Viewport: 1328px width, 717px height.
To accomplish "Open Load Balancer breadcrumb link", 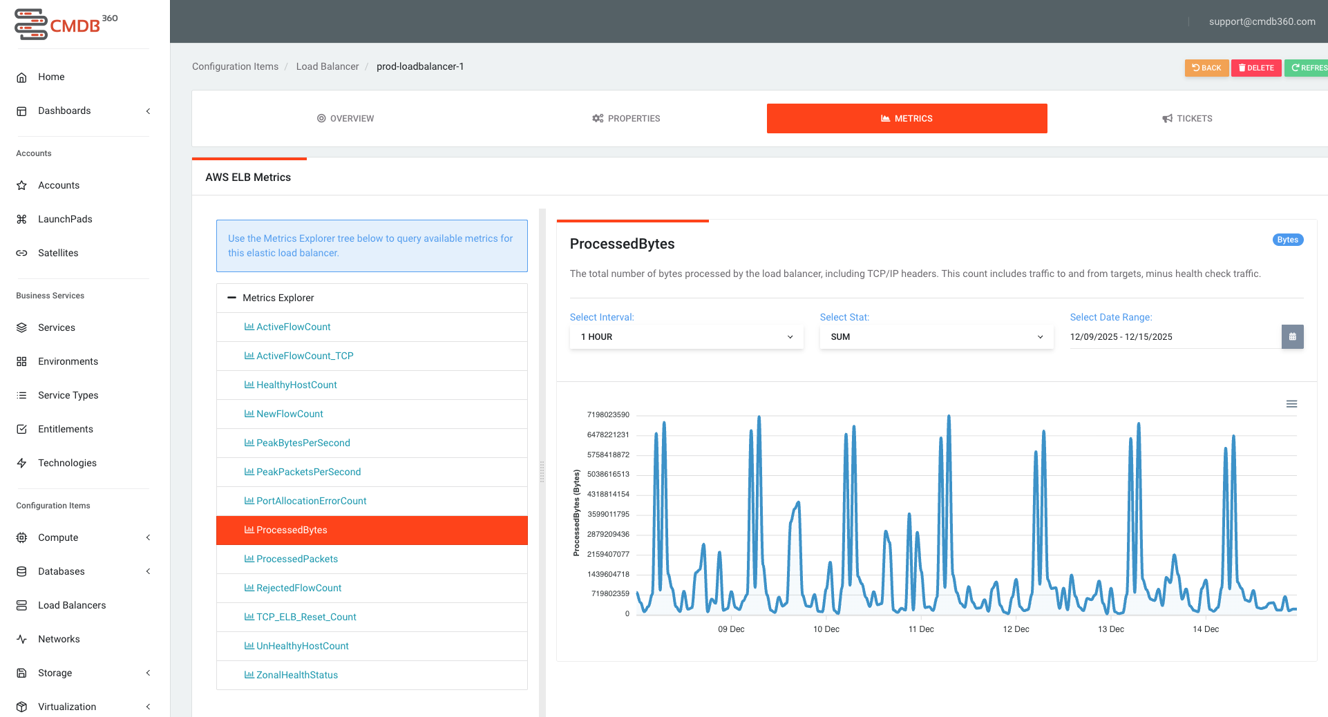I will click(328, 66).
